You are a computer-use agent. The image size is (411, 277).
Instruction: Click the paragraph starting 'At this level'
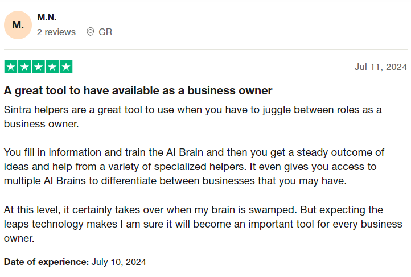point(203,224)
